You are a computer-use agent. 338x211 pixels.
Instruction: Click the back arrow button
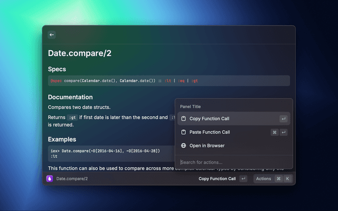coord(52,35)
